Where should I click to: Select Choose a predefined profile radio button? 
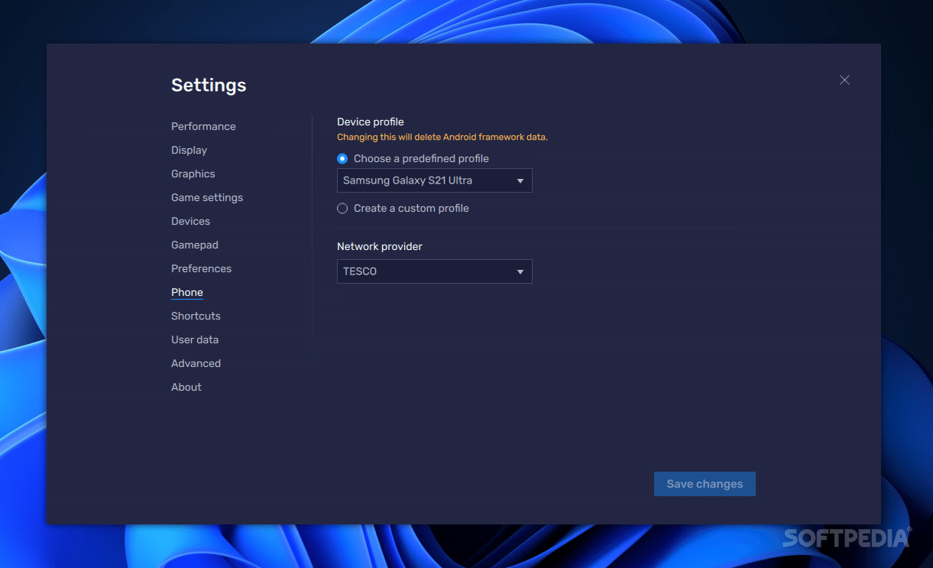point(342,158)
